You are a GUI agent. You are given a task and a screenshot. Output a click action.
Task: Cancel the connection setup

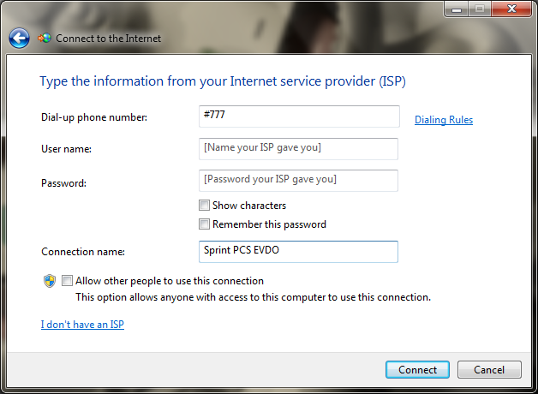point(489,370)
